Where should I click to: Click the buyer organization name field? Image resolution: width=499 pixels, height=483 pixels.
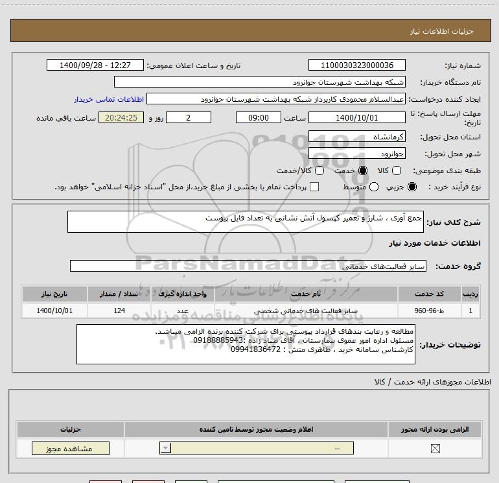click(260, 82)
